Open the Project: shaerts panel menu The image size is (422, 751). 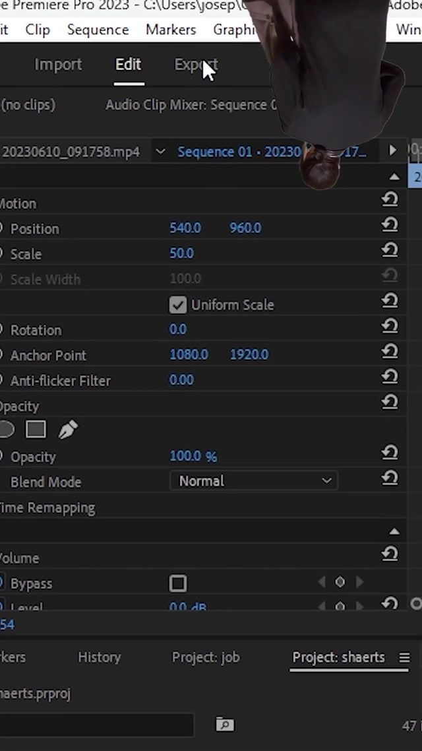coord(404,658)
